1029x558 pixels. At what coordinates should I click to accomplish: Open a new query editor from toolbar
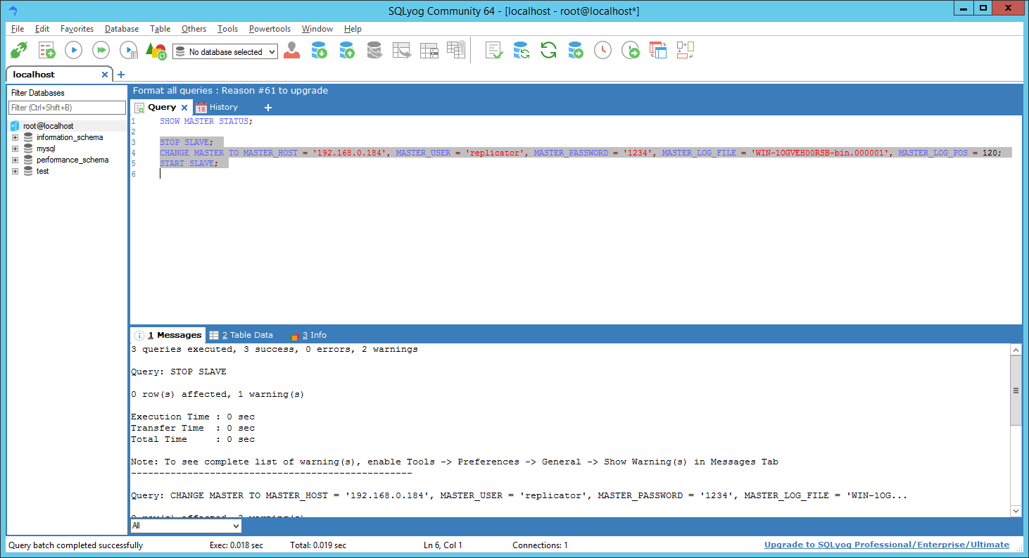click(46, 51)
